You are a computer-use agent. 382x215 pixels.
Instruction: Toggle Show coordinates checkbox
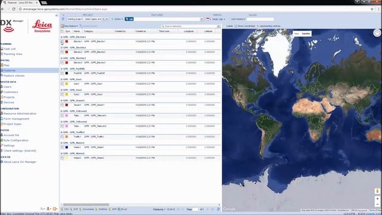tap(236, 26)
